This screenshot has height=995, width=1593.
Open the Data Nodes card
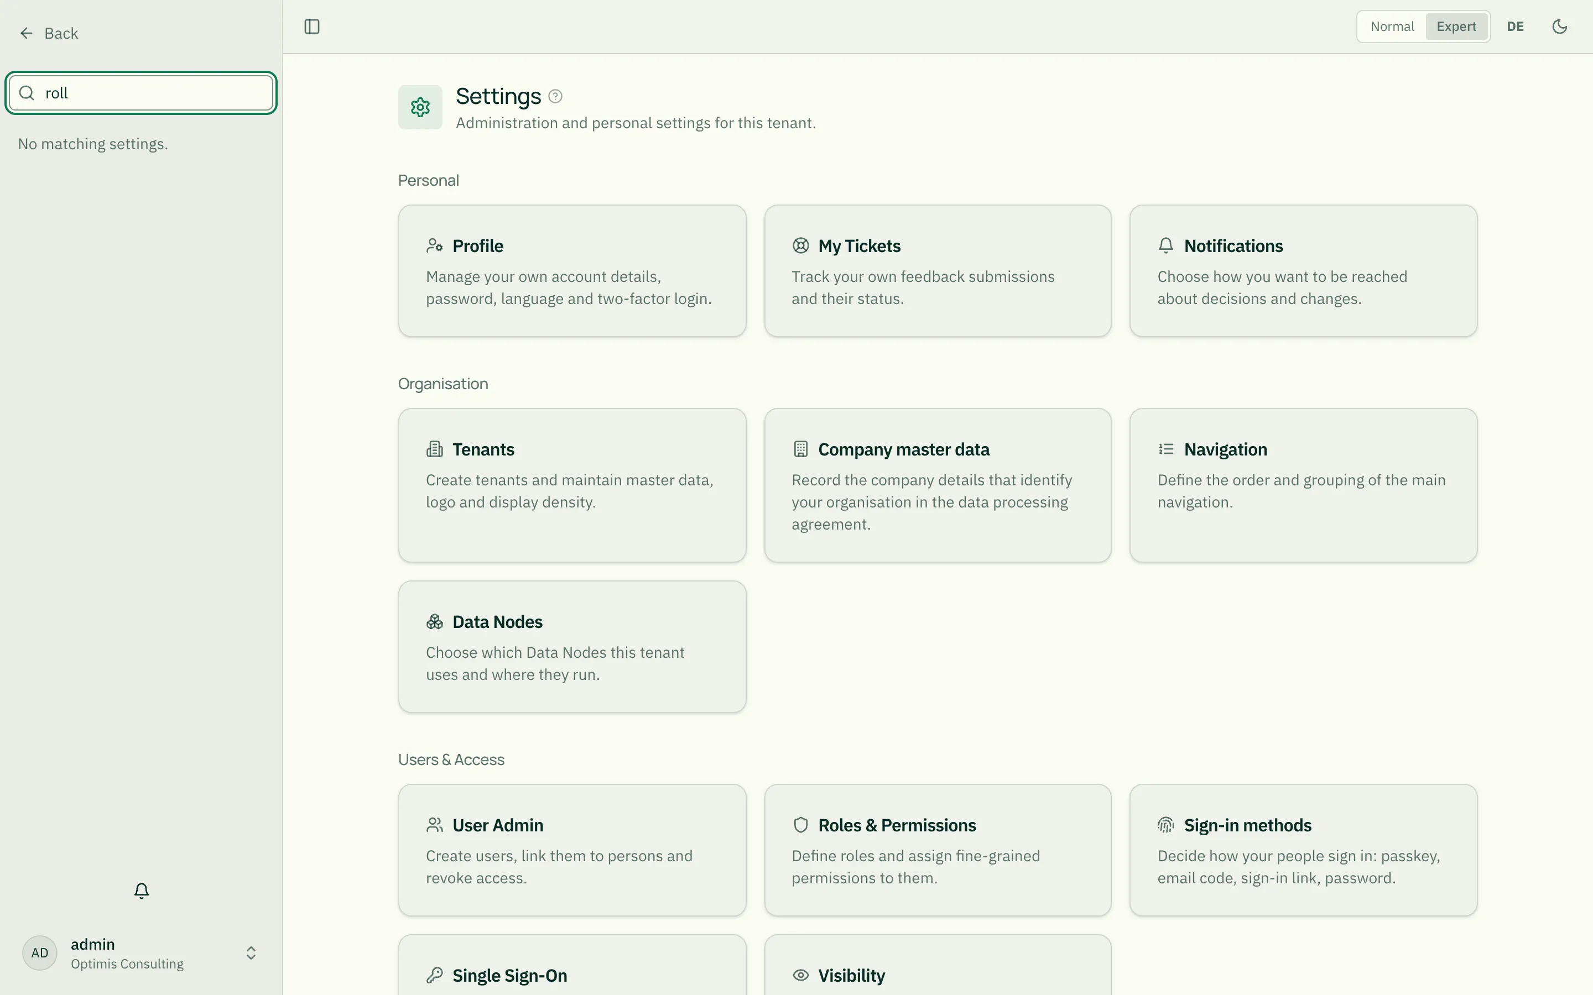(x=572, y=647)
